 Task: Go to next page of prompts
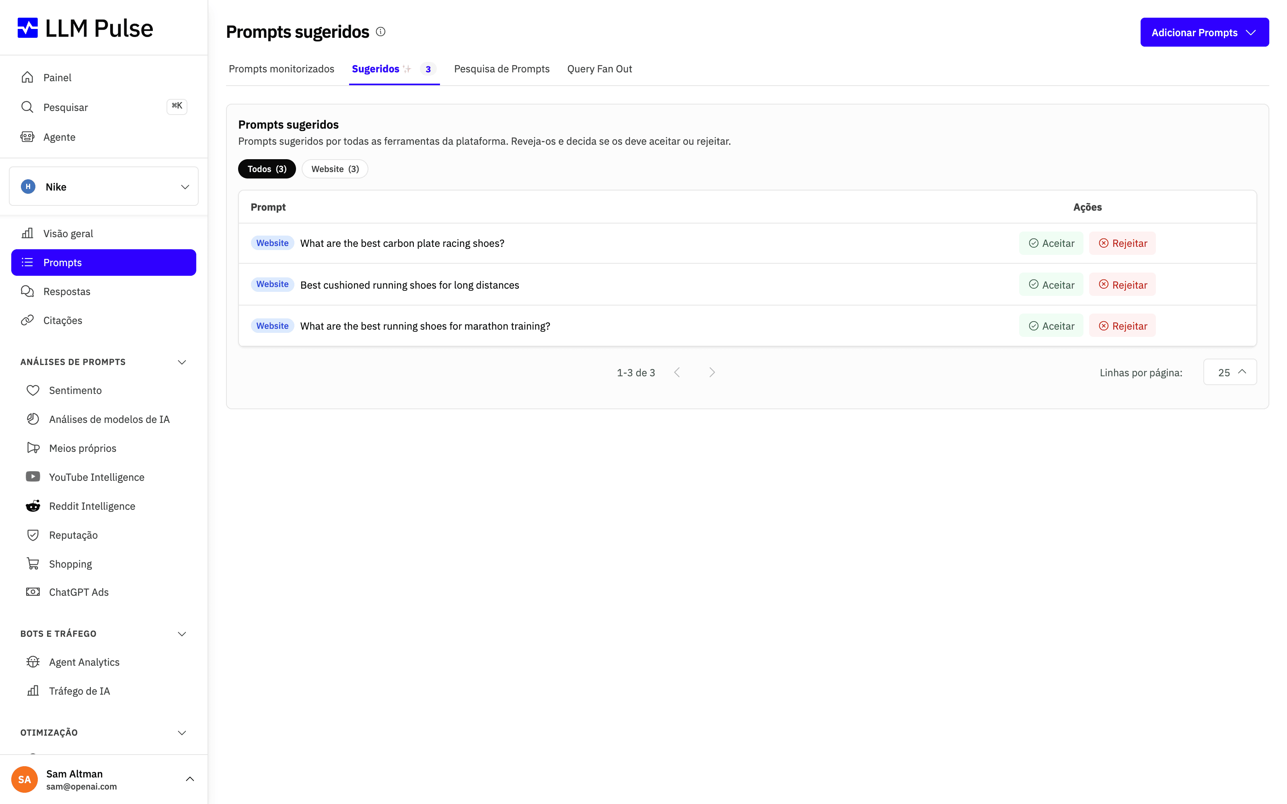pyautogui.click(x=712, y=373)
